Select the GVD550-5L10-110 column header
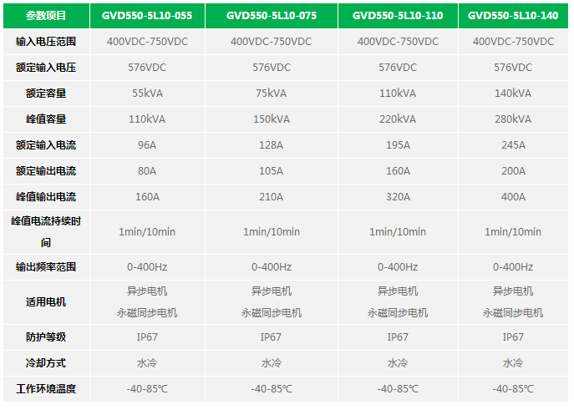574x420 pixels. 398,16
